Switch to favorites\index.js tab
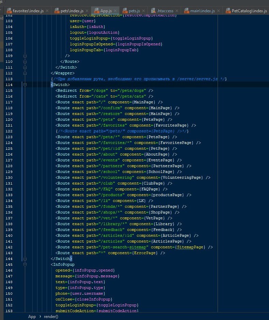 click(x=28, y=11)
